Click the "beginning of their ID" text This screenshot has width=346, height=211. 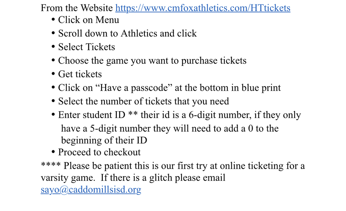coord(104,140)
